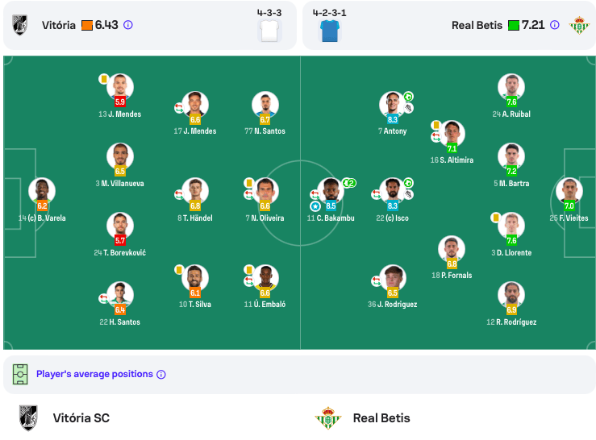Click the info icon next to Vitória rating
596x440 pixels.
click(x=128, y=25)
